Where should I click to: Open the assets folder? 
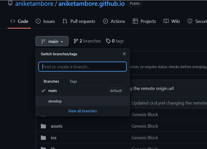pos(57,126)
